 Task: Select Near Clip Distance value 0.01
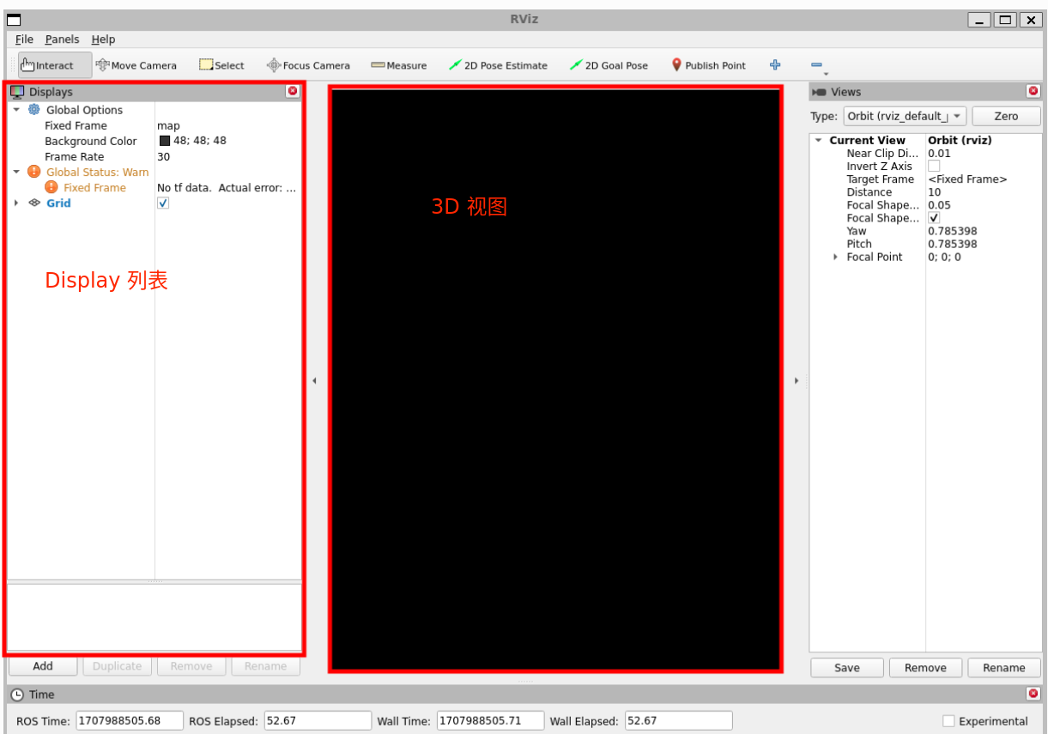940,153
